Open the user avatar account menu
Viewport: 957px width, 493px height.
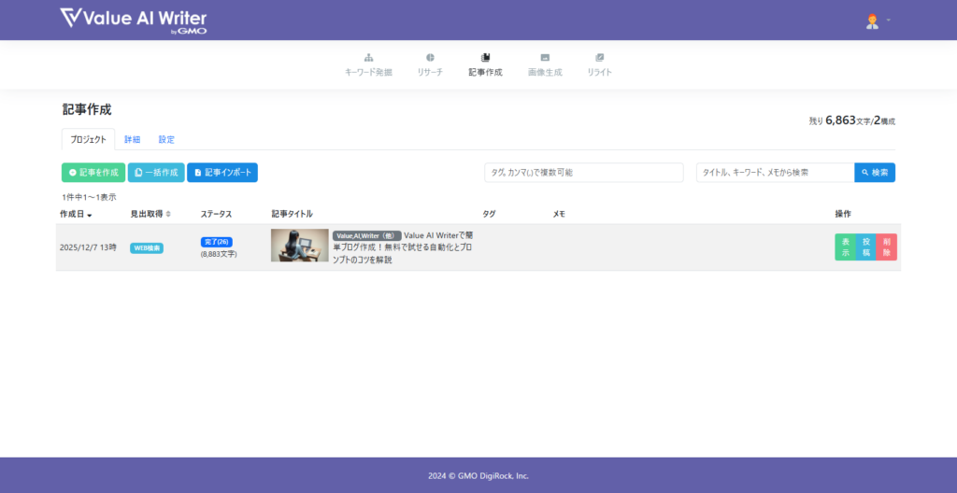[x=872, y=21]
